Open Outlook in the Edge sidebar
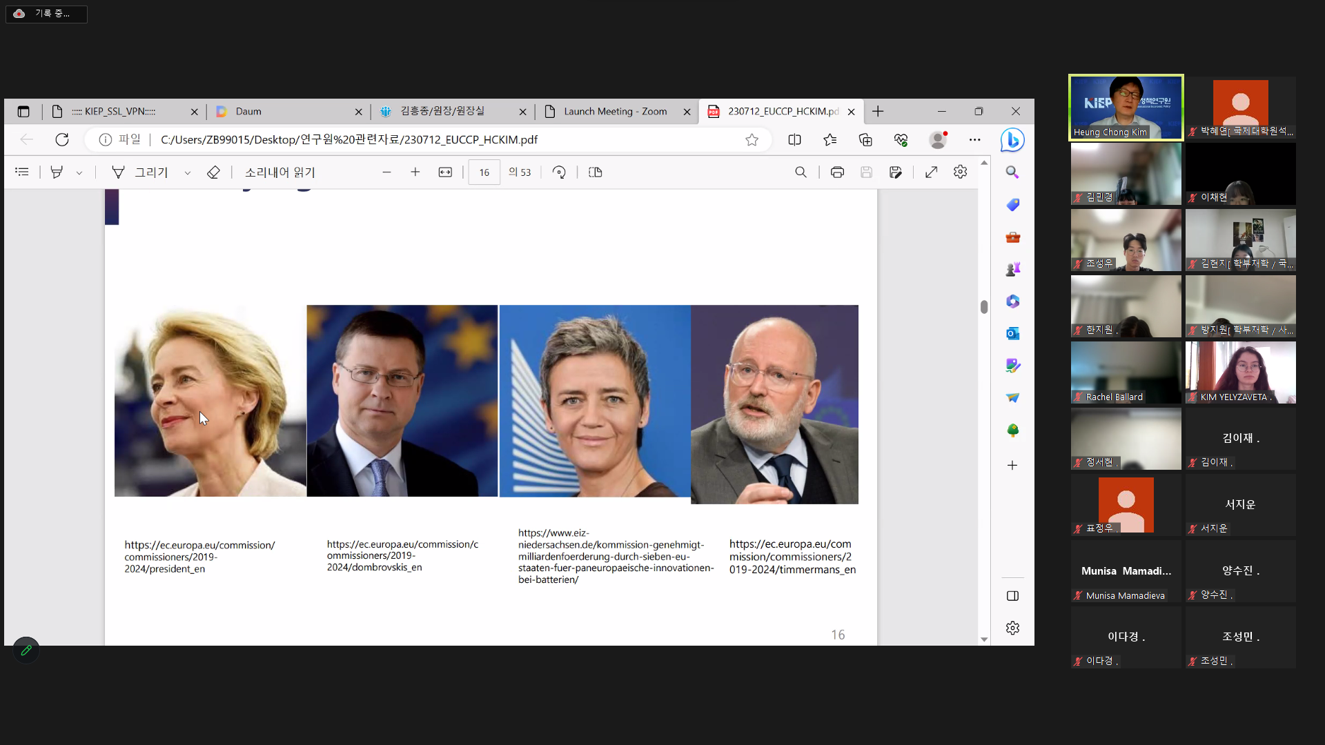The image size is (1325, 745). tap(1012, 333)
